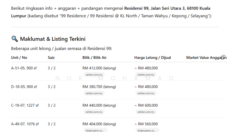Select the A-51-05, 900 sf unit cell
Image resolution: width=236 pixels, height=132 pixels.
[24, 68]
